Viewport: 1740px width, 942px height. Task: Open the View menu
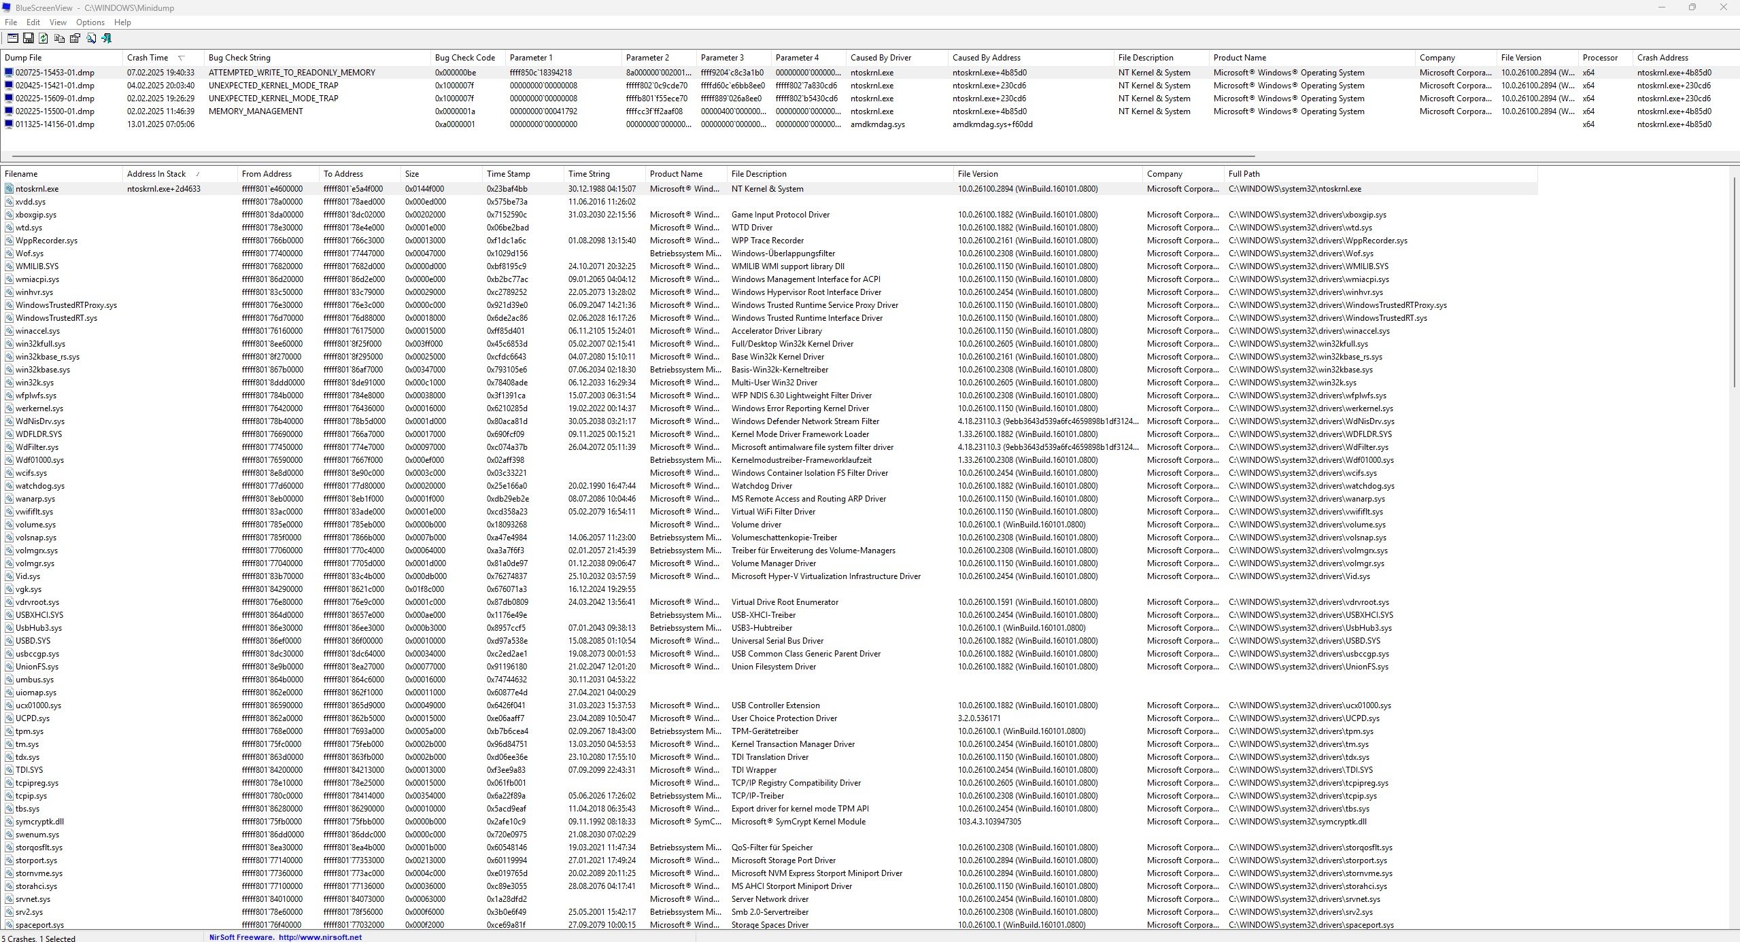(x=58, y=22)
